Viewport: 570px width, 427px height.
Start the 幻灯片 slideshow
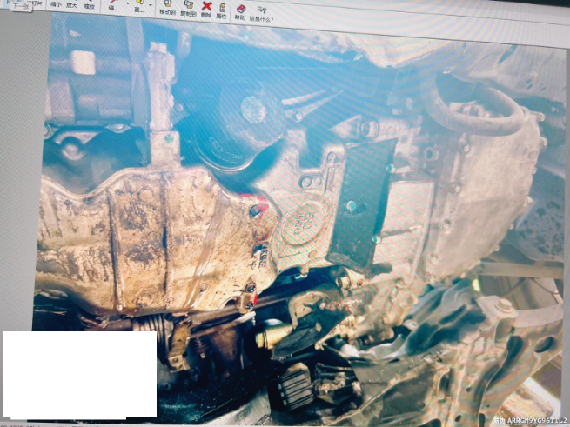pyautogui.click(x=35, y=4)
